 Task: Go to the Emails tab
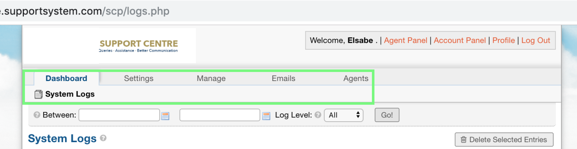283,78
